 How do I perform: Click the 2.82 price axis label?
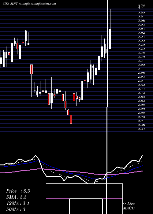[x=141, y=85]
